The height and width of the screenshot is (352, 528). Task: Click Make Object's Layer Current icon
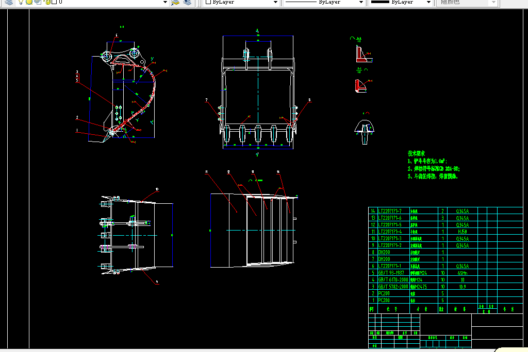175,2
